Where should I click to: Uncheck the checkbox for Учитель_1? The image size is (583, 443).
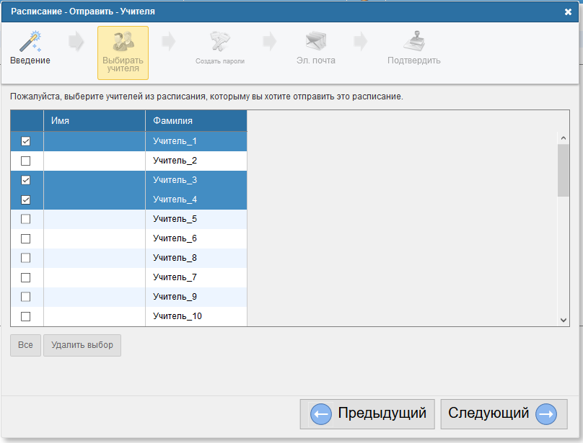point(26,141)
